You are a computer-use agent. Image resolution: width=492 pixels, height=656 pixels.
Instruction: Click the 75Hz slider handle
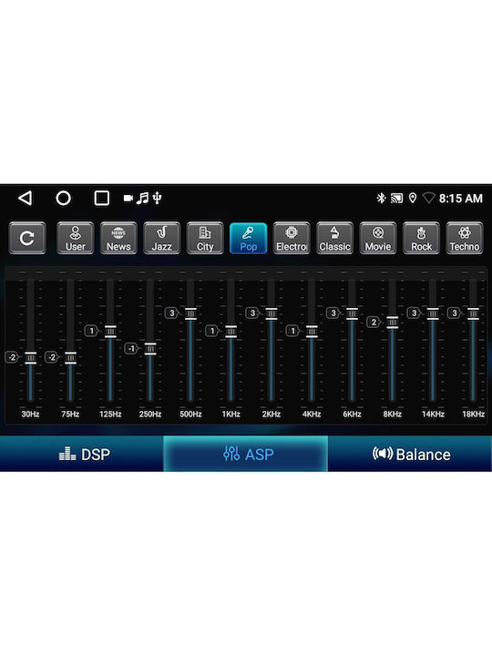pyautogui.click(x=70, y=358)
